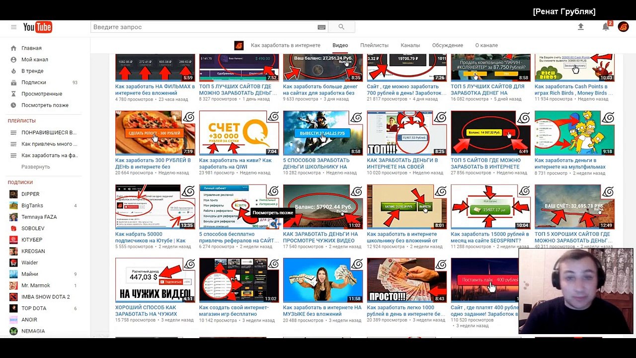Click the Temnaya FAZA channel avatar
Screen dimensions: 636x358
point(13,217)
